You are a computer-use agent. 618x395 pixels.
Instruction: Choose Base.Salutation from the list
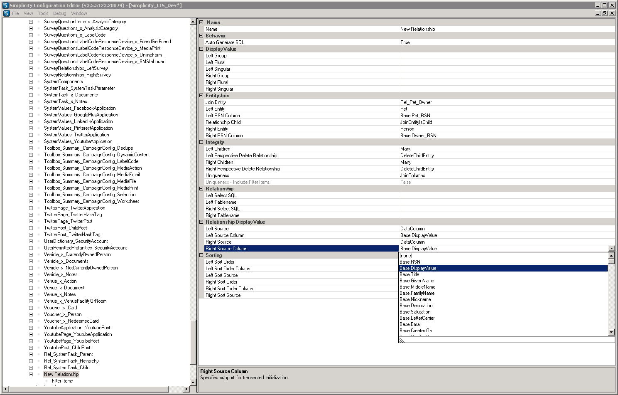503,312
